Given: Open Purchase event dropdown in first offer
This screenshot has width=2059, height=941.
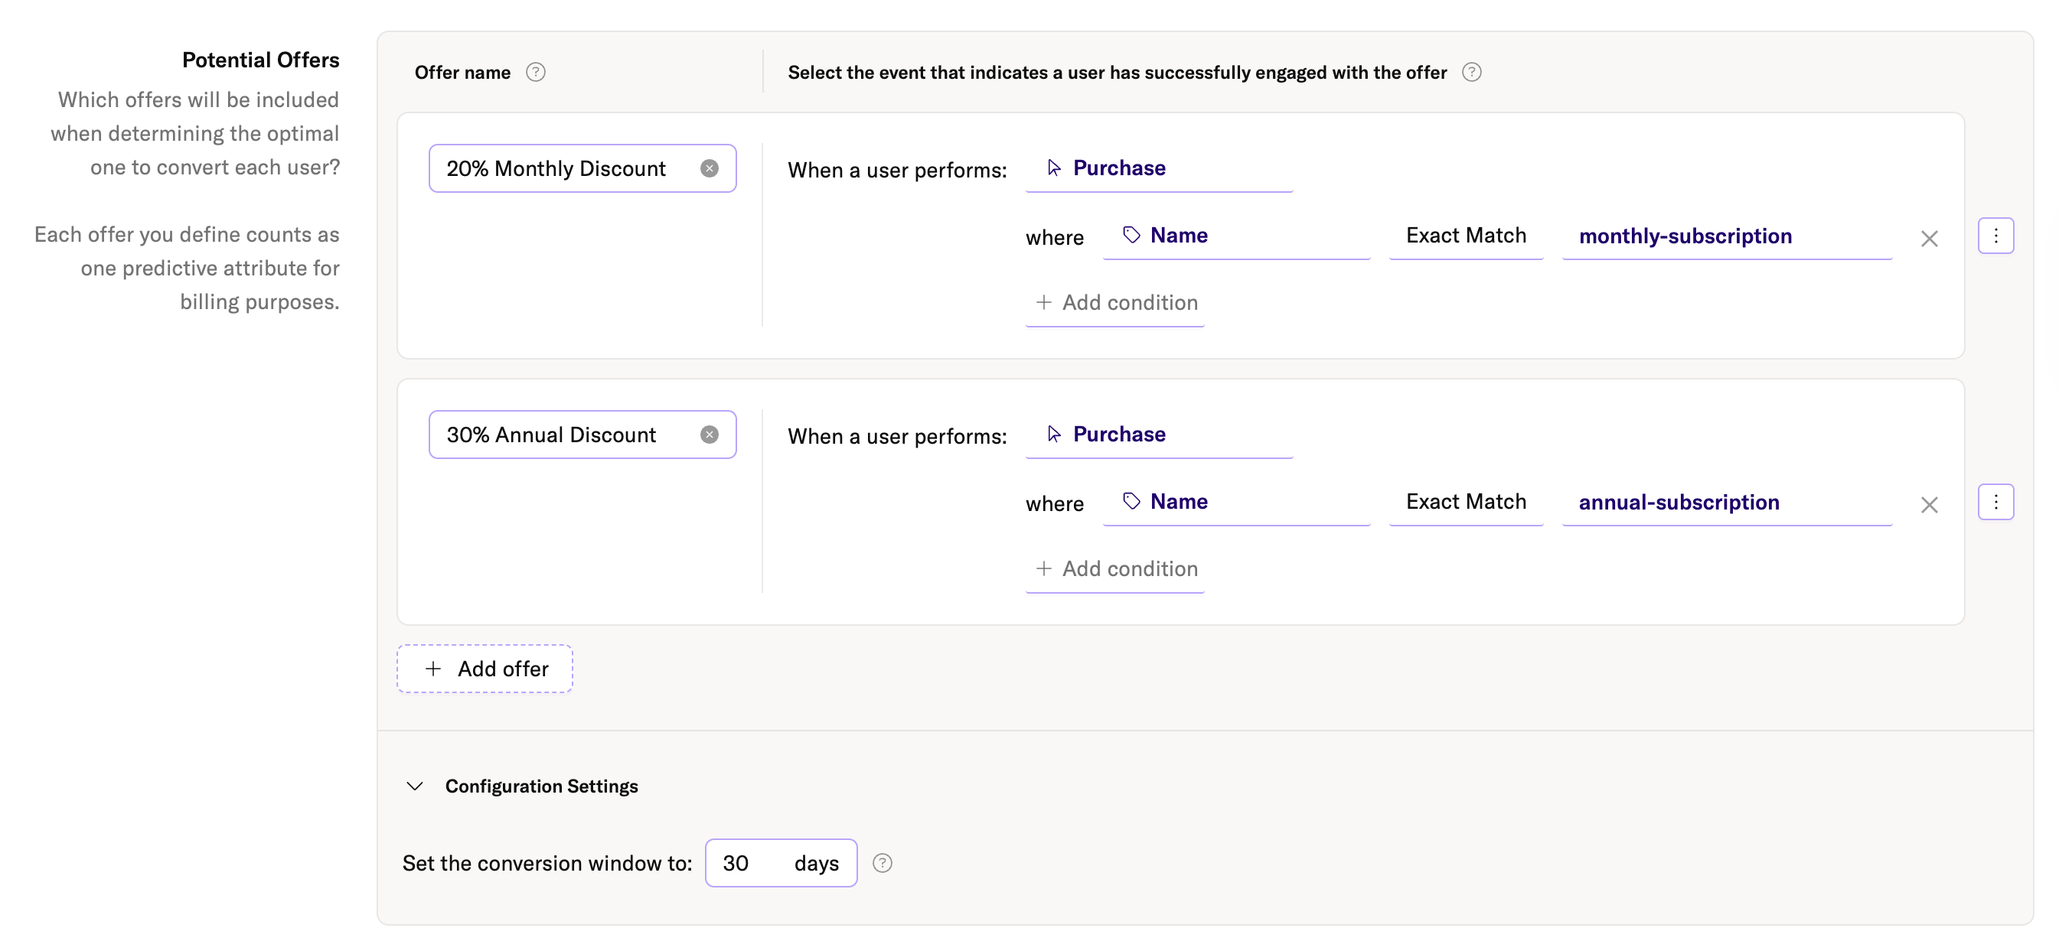Looking at the screenshot, I should point(1158,168).
